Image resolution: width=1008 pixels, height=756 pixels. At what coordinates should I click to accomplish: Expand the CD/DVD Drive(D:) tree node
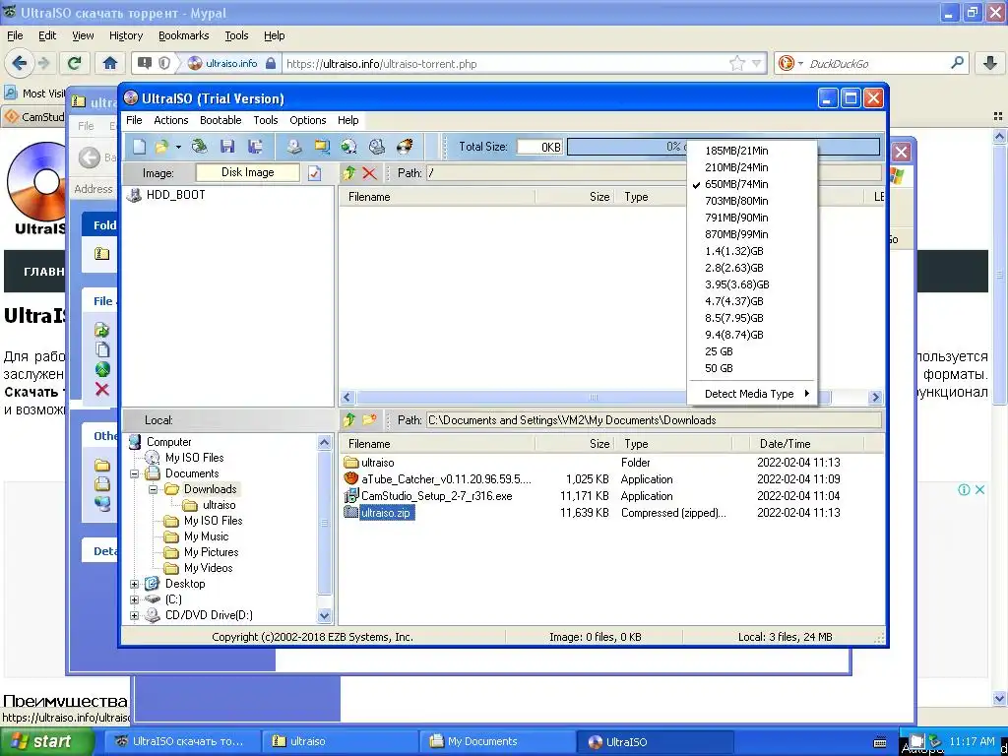pos(134,615)
